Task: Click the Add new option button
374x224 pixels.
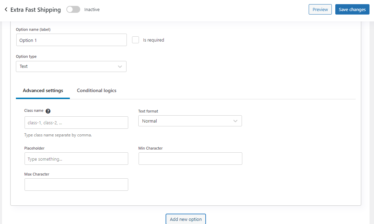Action: 186,219
